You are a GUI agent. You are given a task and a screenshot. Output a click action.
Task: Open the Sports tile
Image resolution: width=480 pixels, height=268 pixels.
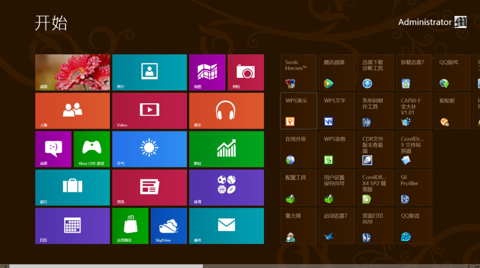[227, 188]
